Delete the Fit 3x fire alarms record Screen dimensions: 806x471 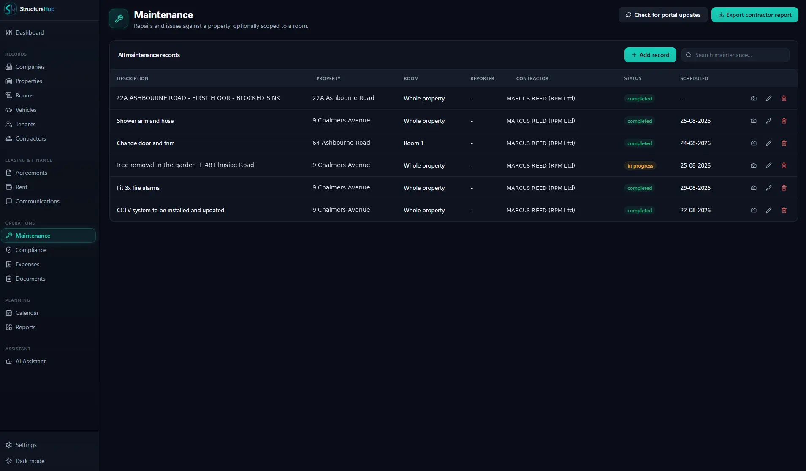784,188
